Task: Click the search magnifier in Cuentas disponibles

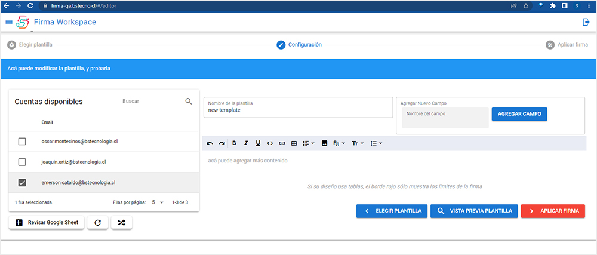Action: click(189, 102)
